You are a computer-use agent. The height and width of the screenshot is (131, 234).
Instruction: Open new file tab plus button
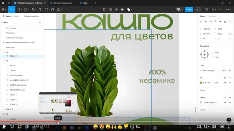click(95, 3)
